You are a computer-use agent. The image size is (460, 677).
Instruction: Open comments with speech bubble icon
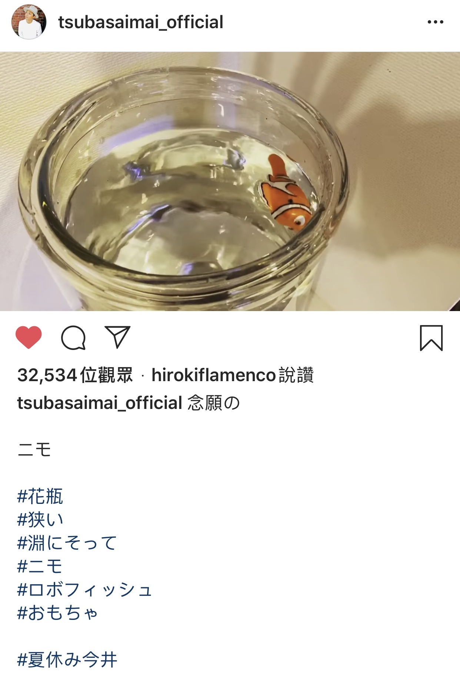73,337
